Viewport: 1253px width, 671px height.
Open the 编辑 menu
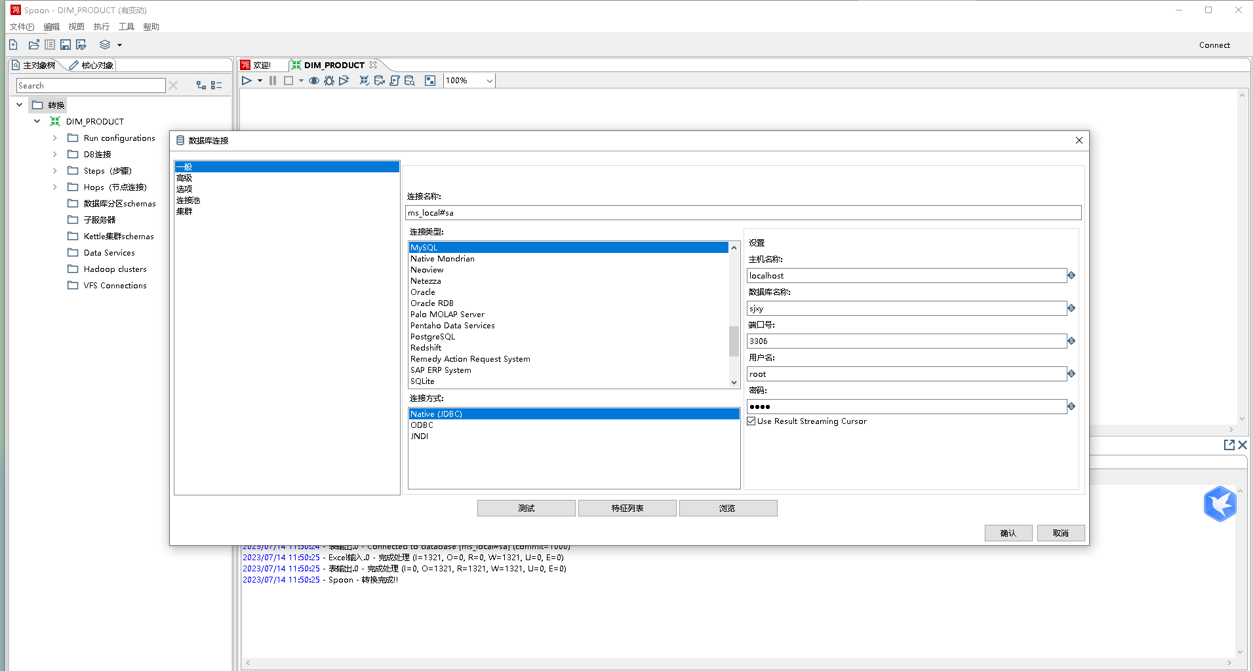pyautogui.click(x=51, y=27)
